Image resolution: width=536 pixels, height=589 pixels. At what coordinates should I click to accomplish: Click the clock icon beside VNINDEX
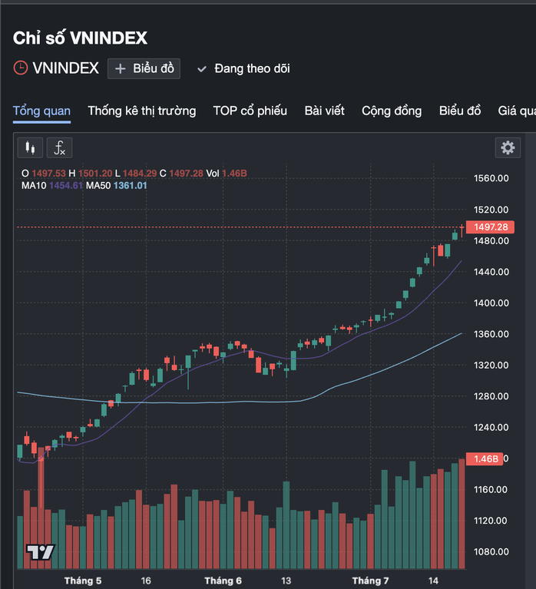coord(21,68)
